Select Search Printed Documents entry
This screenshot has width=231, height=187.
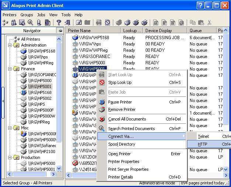141,129
